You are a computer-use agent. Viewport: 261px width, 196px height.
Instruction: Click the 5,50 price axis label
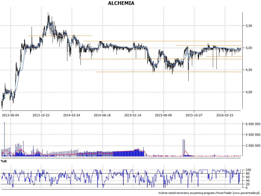(249, 26)
